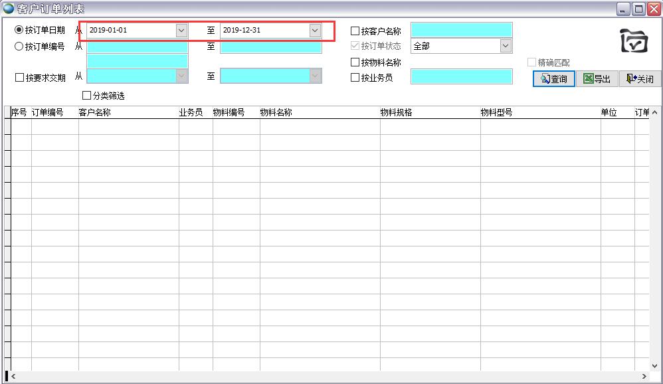Minimize the 客户订单列表 window

[x=624, y=9]
